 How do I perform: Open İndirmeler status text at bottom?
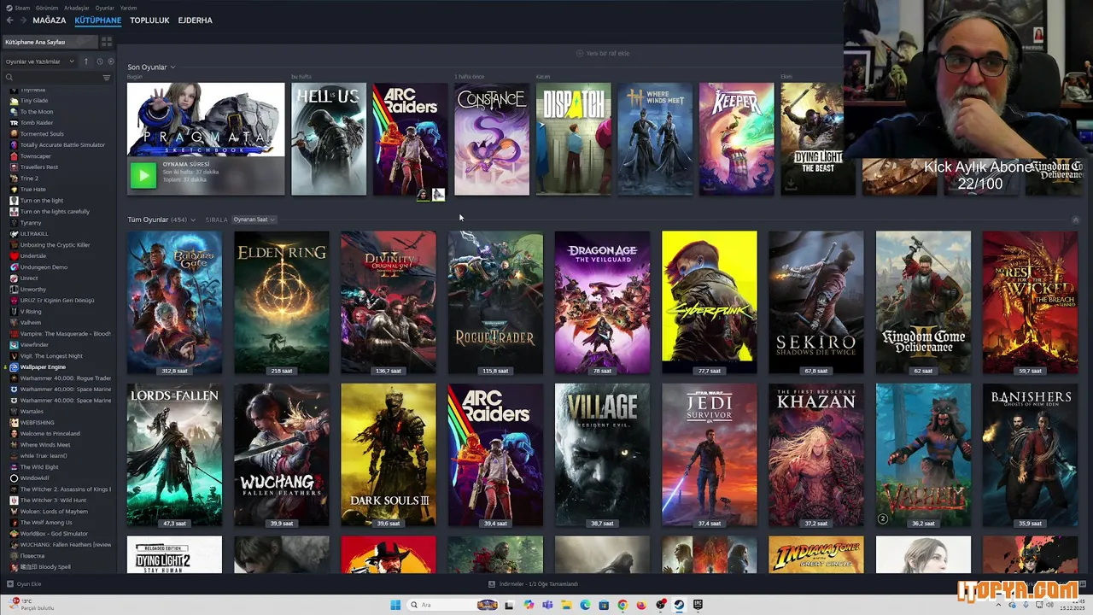[539, 584]
